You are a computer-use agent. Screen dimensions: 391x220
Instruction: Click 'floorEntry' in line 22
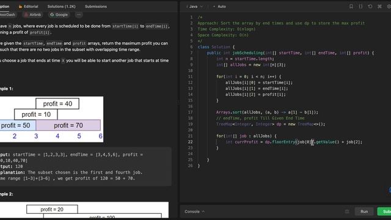click(x=283, y=142)
